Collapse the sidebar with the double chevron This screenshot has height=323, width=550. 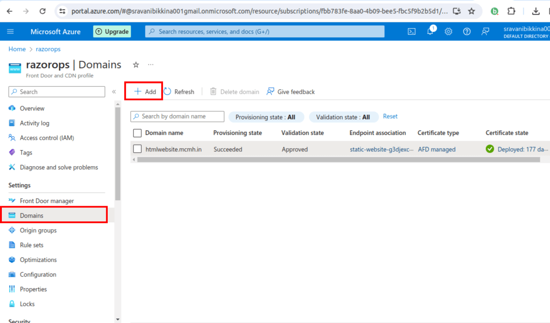[x=113, y=92]
